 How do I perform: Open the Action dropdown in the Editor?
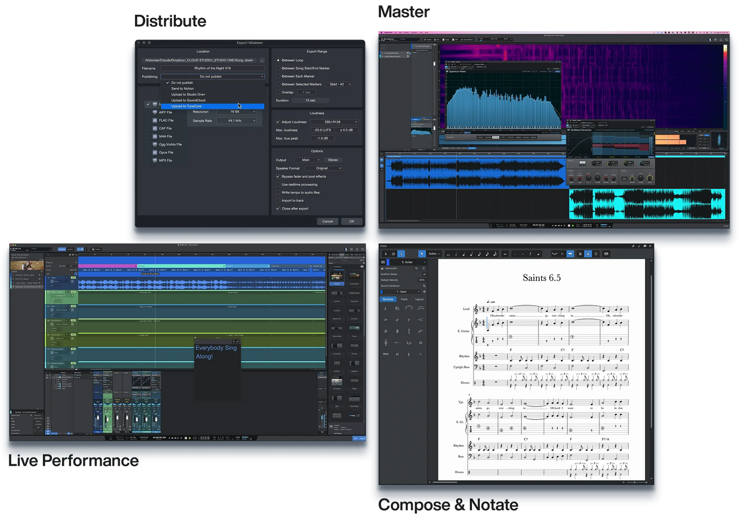(x=434, y=254)
